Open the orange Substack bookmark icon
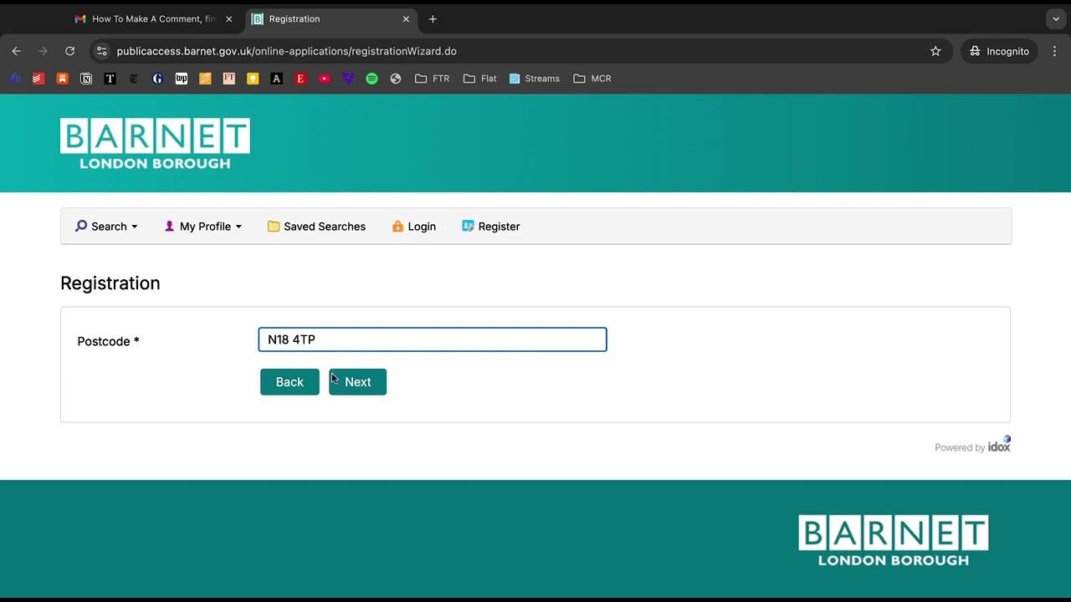 pos(62,79)
